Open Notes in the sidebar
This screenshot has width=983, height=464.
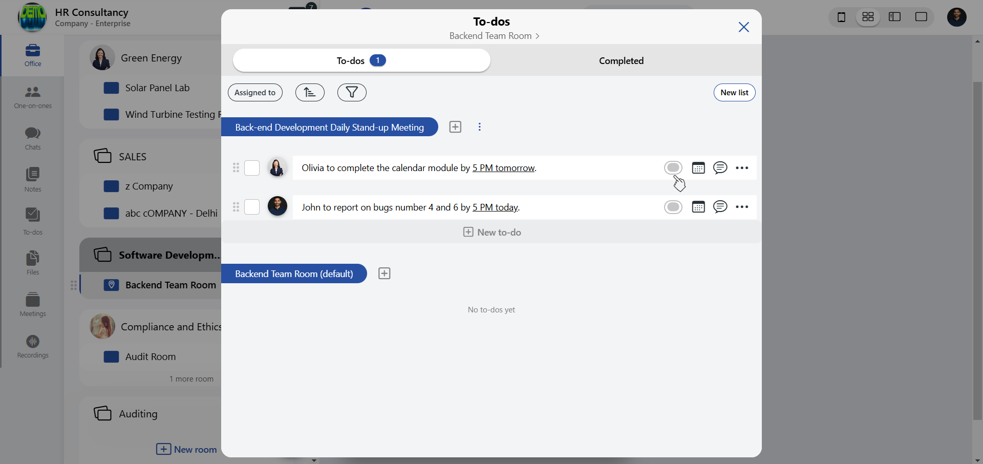[x=33, y=180]
